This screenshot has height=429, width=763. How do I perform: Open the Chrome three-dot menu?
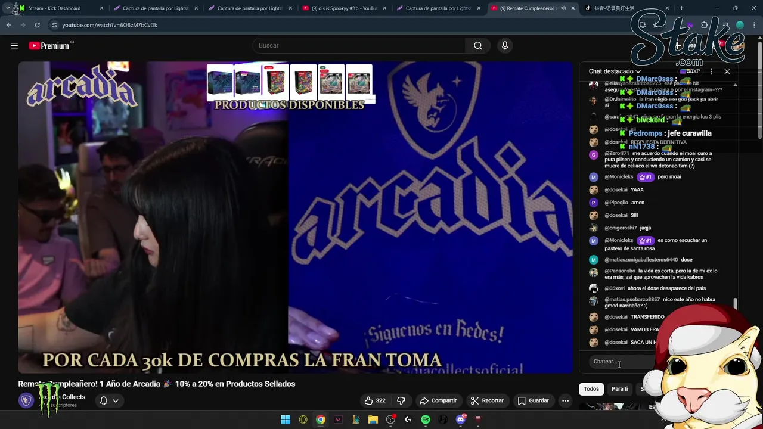click(x=755, y=25)
